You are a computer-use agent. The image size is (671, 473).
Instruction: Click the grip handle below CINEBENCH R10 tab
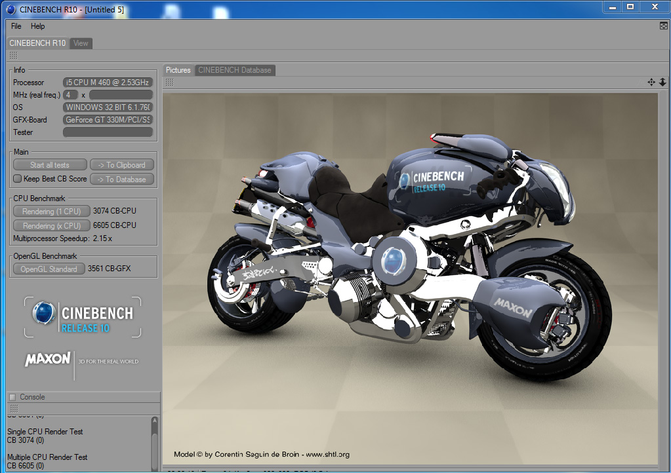coord(14,56)
